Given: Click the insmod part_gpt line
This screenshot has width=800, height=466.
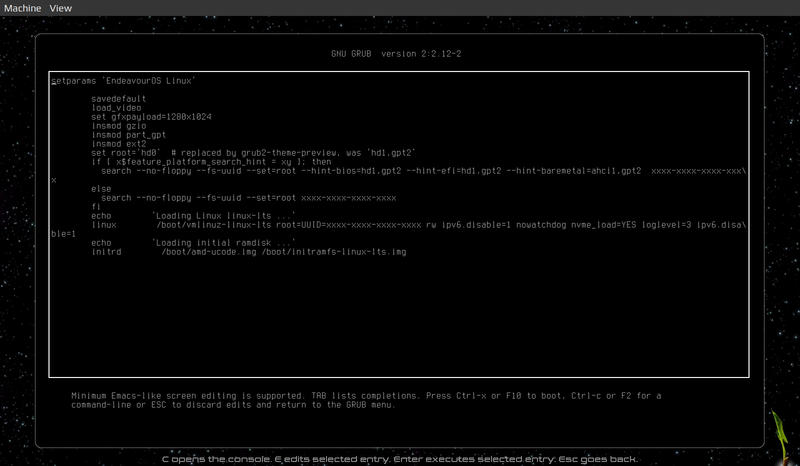Looking at the screenshot, I should tap(128, 134).
